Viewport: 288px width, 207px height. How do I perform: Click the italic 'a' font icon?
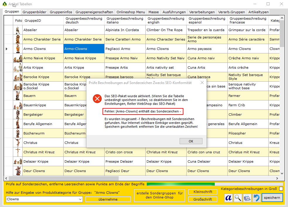click(x=229, y=198)
